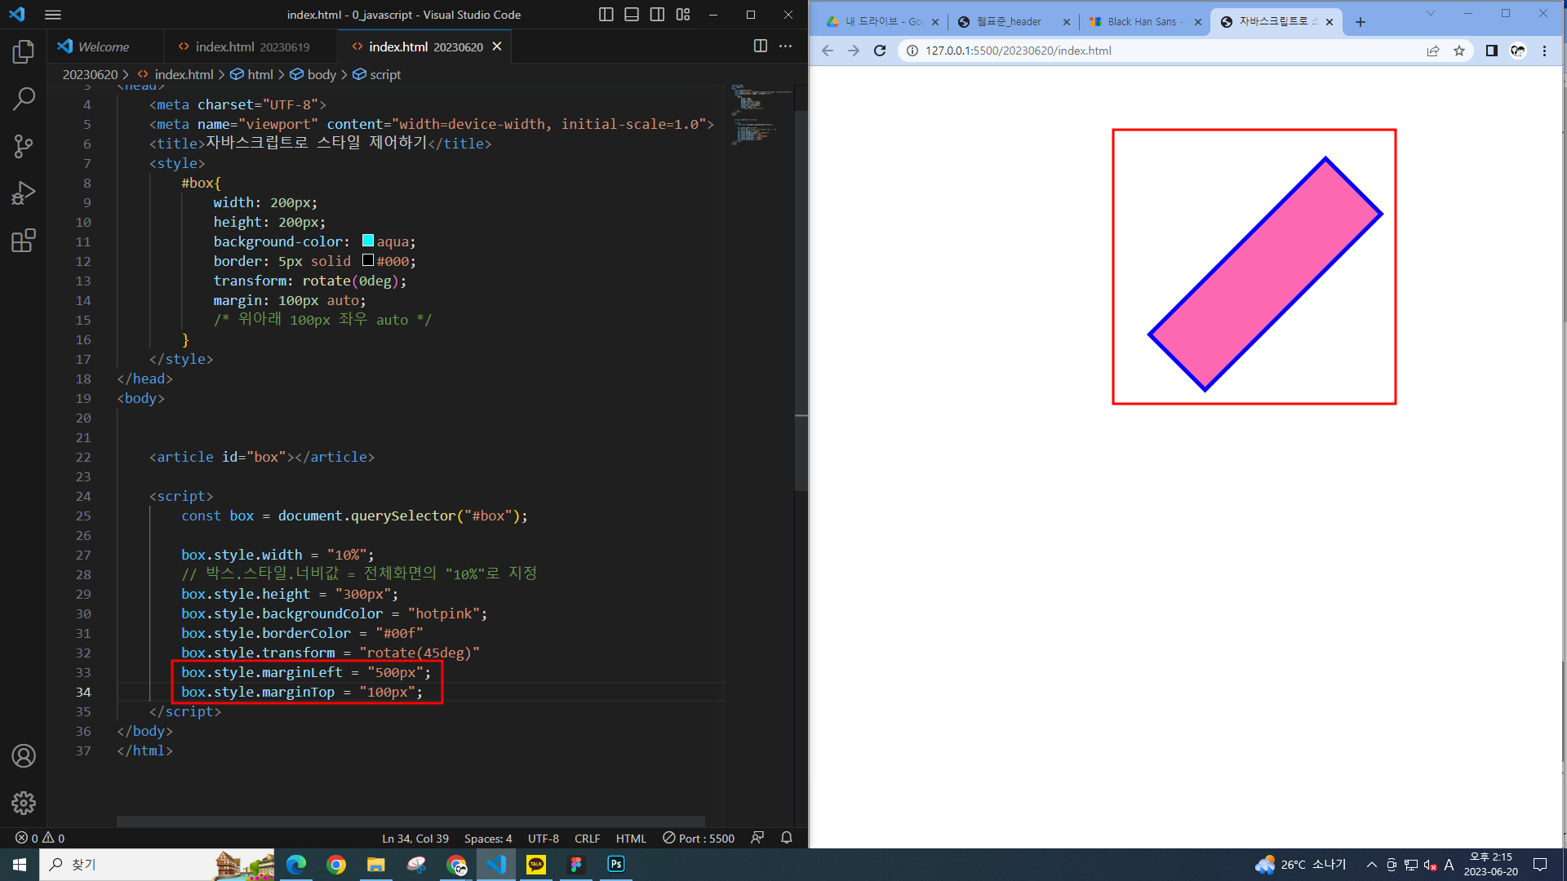Open the Search view in the activity bar
Viewport: 1567px width, 881px height.
coord(24,100)
